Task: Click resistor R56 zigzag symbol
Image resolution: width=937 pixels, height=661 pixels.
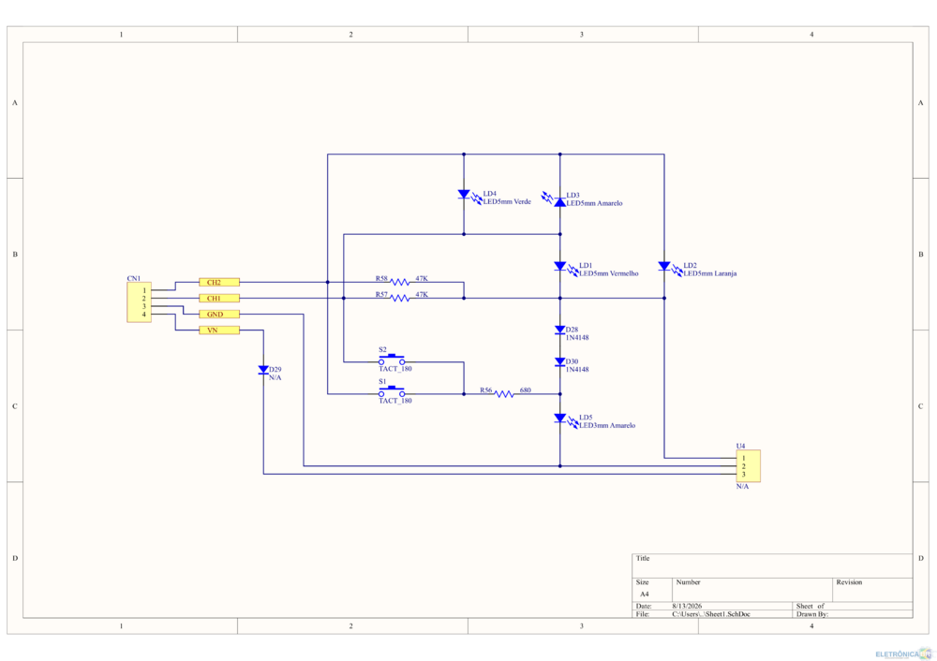Action: [504, 394]
